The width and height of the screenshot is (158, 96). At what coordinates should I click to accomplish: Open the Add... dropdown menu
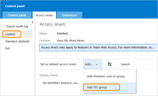coord(92,64)
